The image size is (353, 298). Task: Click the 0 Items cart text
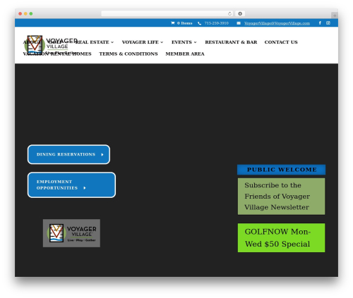point(185,23)
